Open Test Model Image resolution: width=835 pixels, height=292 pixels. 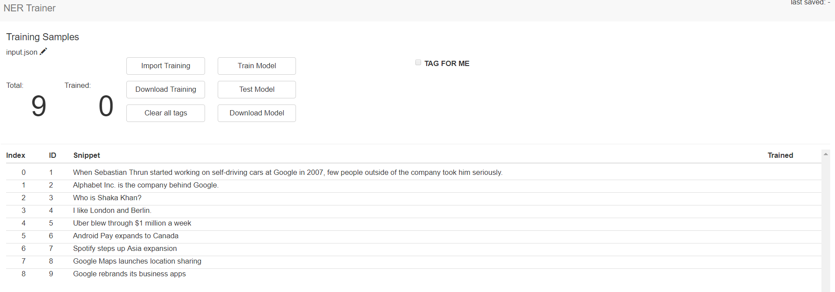click(257, 90)
